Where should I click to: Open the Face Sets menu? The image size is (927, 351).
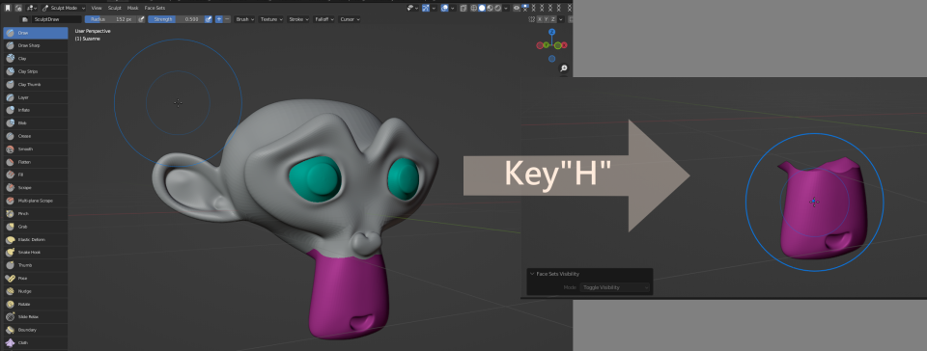pos(154,9)
